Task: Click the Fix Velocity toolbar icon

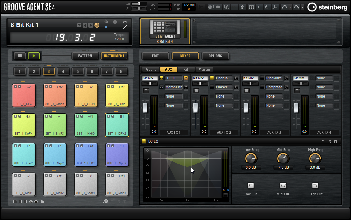Action: point(226,7)
